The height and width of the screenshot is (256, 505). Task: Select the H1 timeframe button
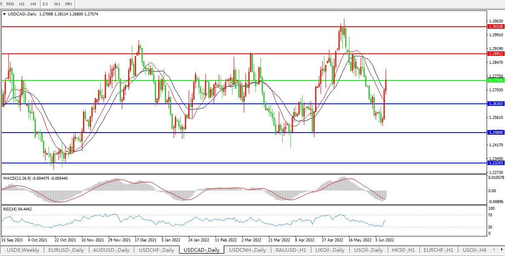(x=22, y=4)
